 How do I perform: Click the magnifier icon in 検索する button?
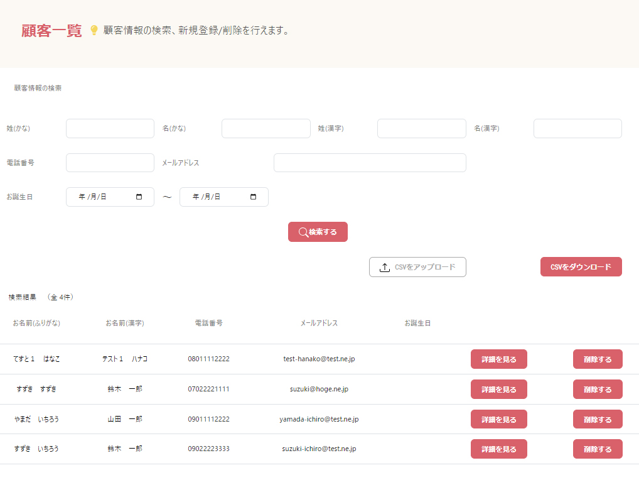point(303,232)
